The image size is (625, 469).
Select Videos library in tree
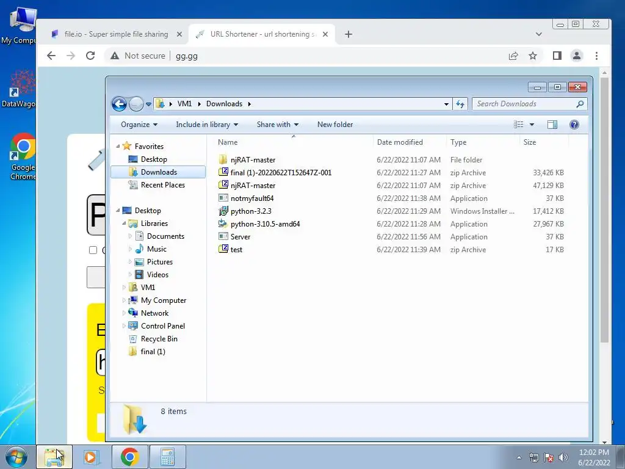pyautogui.click(x=157, y=274)
